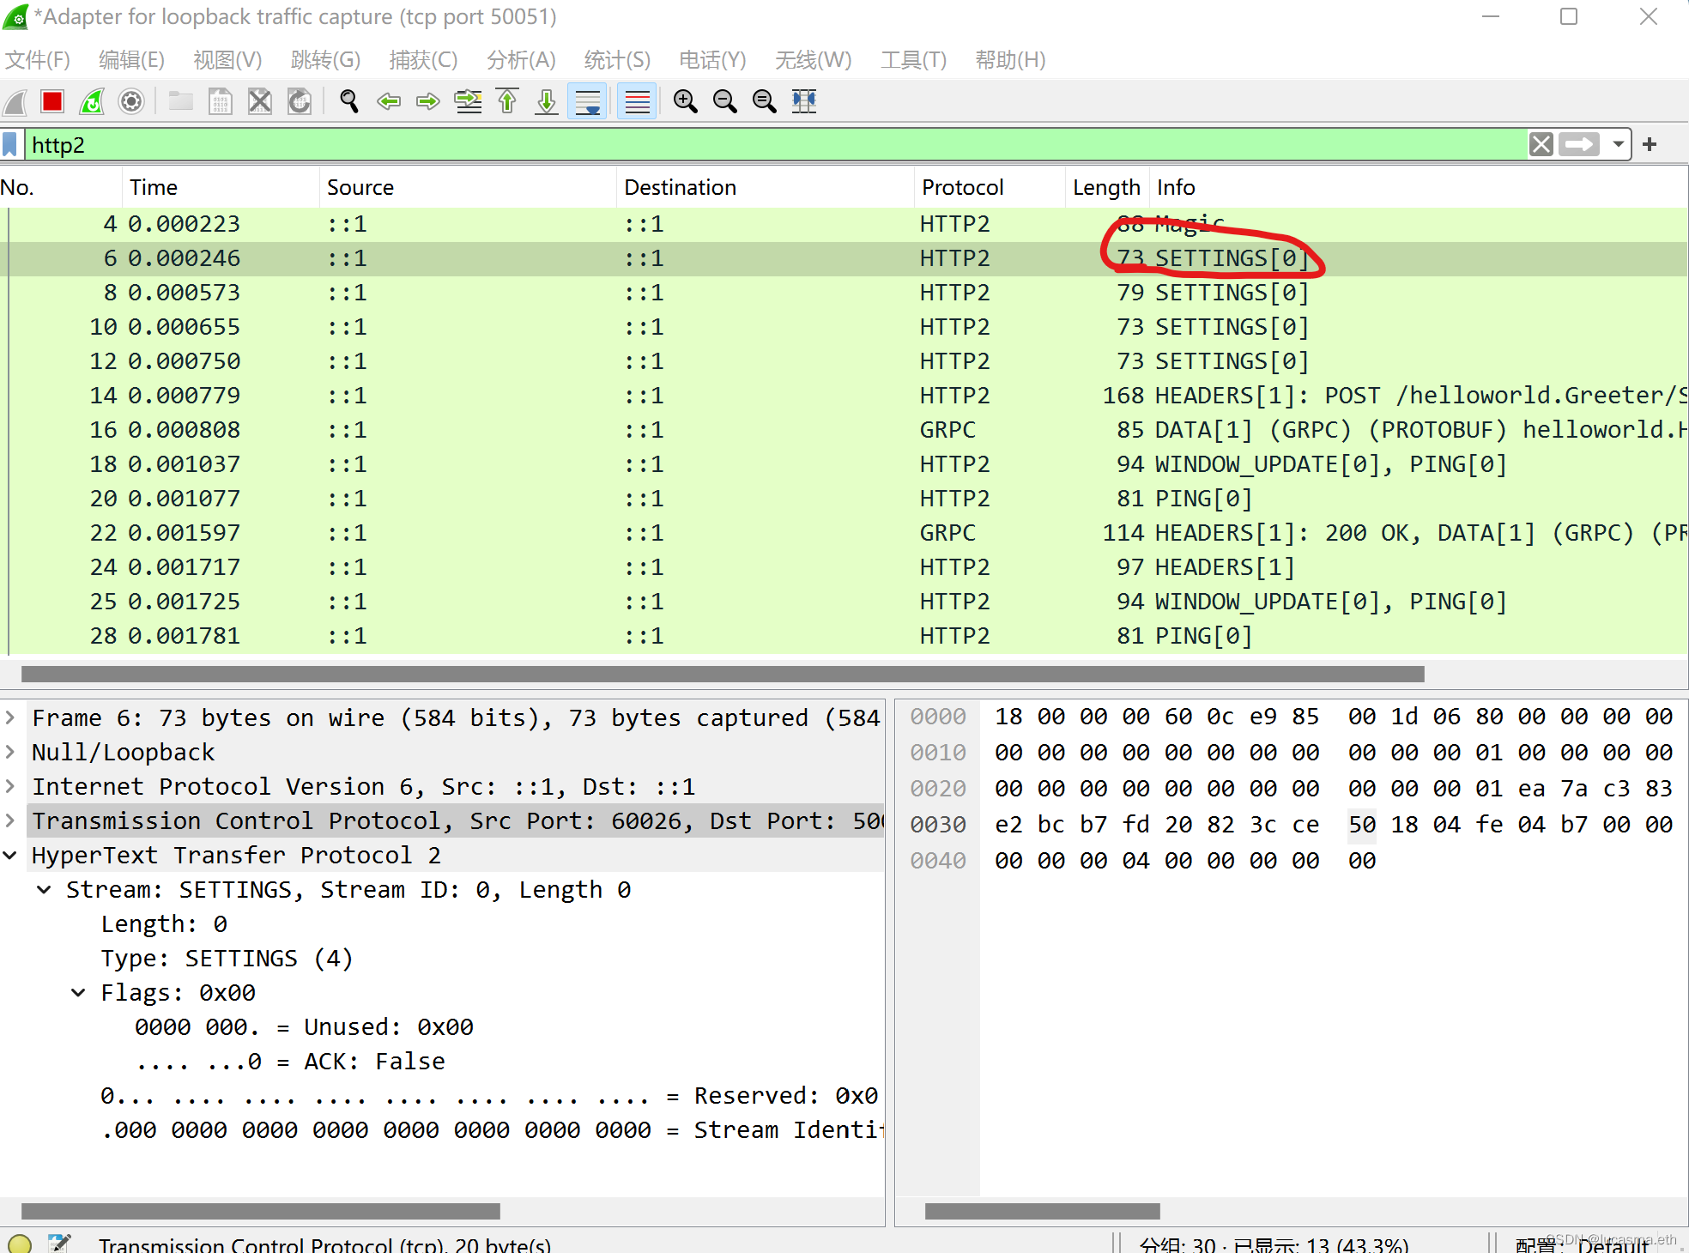Add a filter button with plus
This screenshot has height=1253, width=1689.
(x=1649, y=144)
